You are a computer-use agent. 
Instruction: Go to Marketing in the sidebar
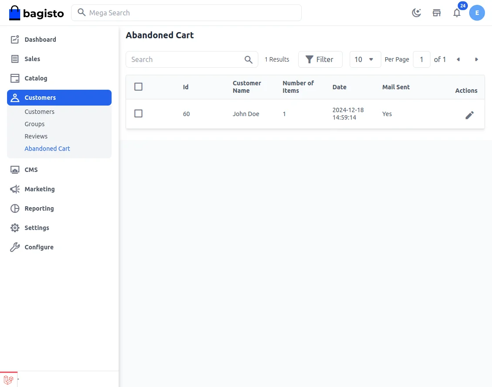[x=40, y=189]
